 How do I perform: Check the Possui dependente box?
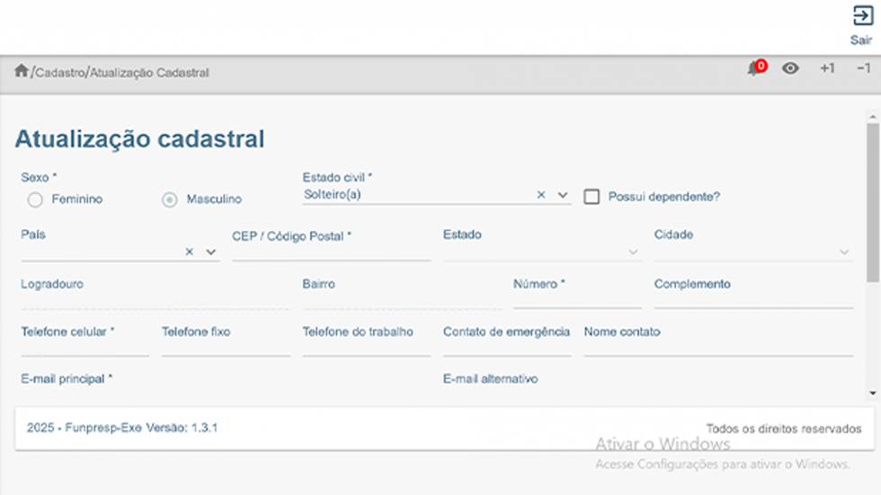click(x=592, y=197)
